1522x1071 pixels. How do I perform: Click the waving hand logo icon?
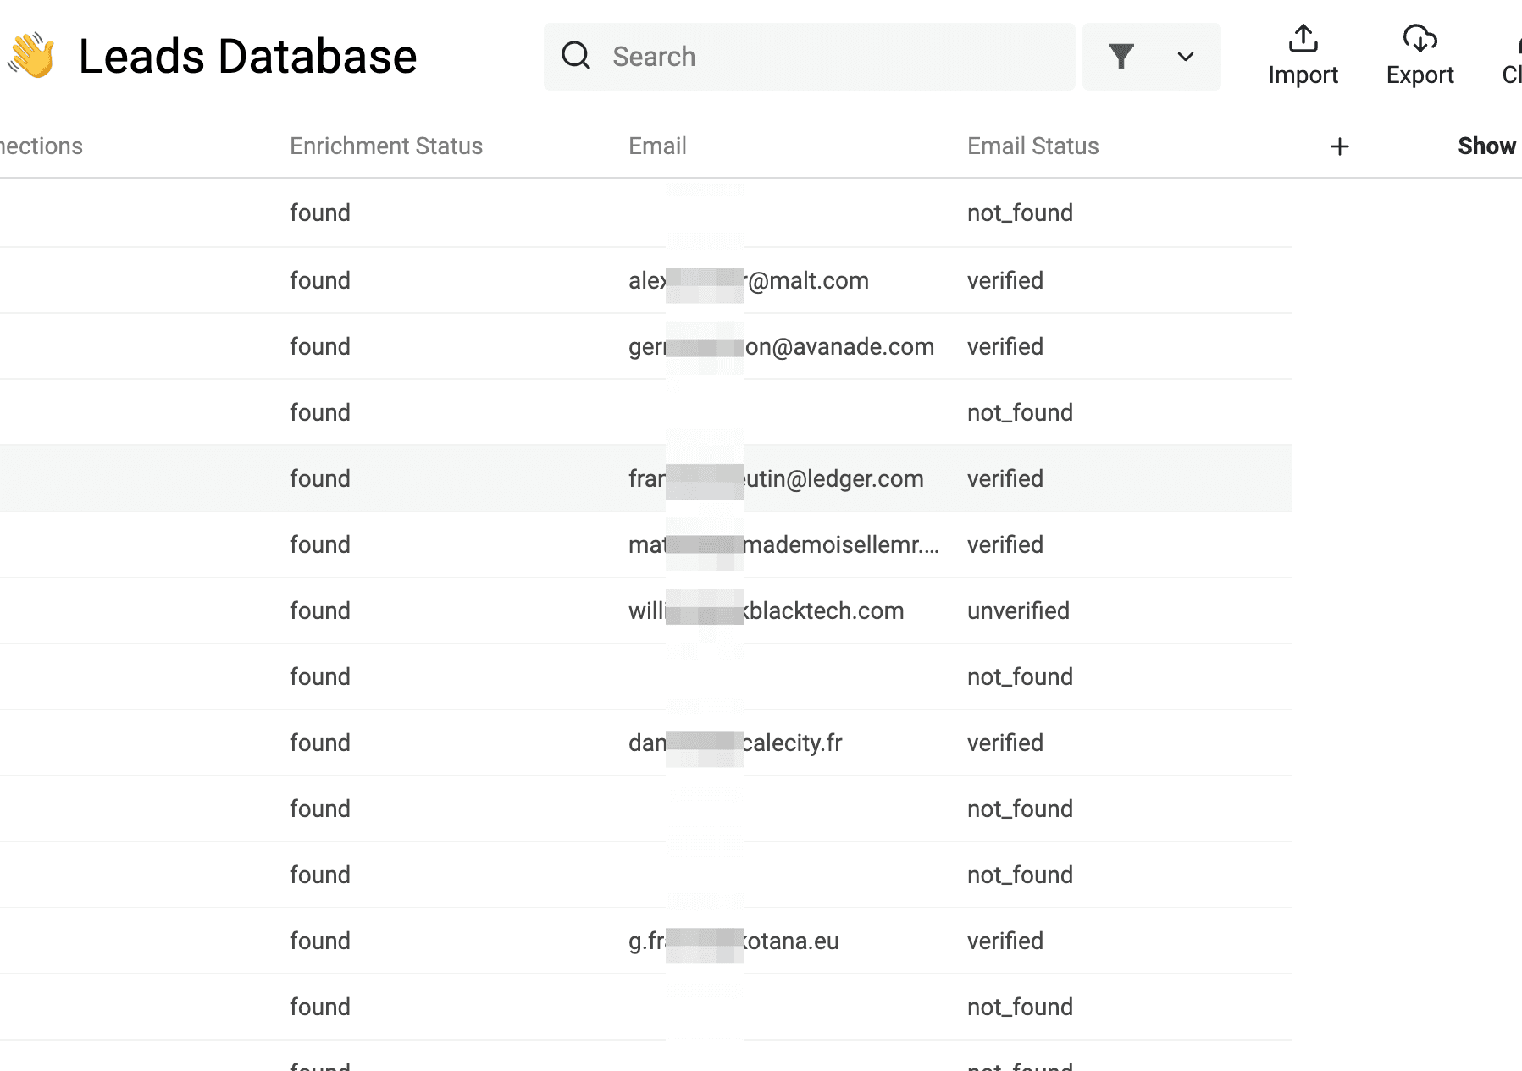pos(32,56)
